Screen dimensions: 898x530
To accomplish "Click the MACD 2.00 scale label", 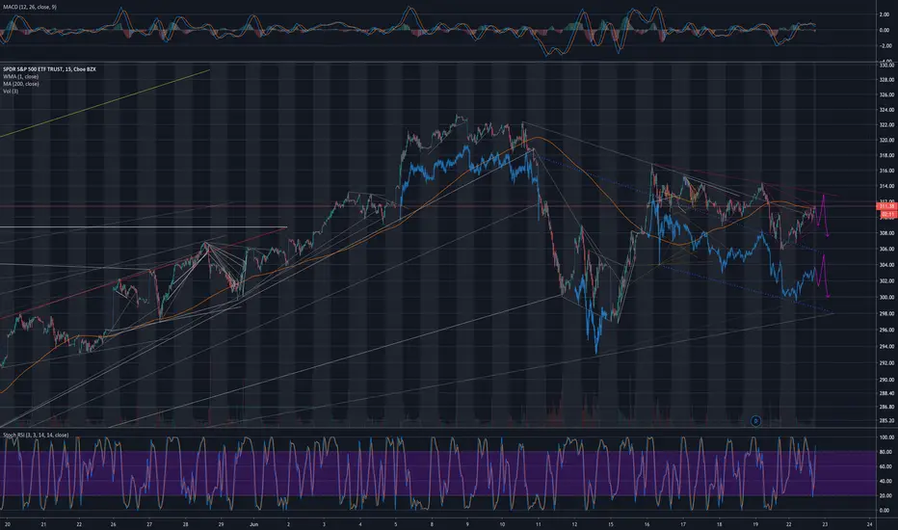I will click(885, 14).
